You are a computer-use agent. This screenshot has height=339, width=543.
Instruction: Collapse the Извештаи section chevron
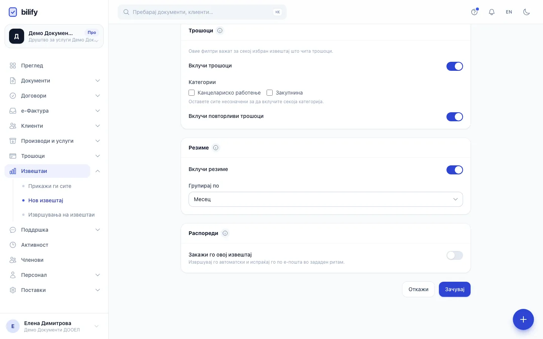[x=98, y=171]
